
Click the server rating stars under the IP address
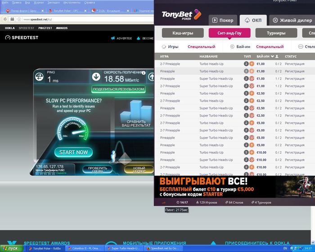pos(45,173)
